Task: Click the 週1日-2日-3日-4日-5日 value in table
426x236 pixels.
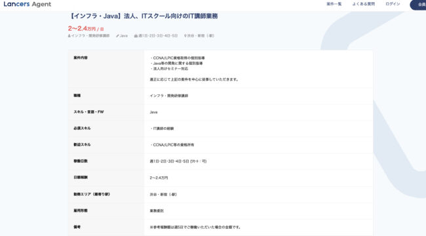Action: pos(178,161)
